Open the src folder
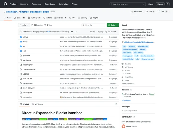 24,46
